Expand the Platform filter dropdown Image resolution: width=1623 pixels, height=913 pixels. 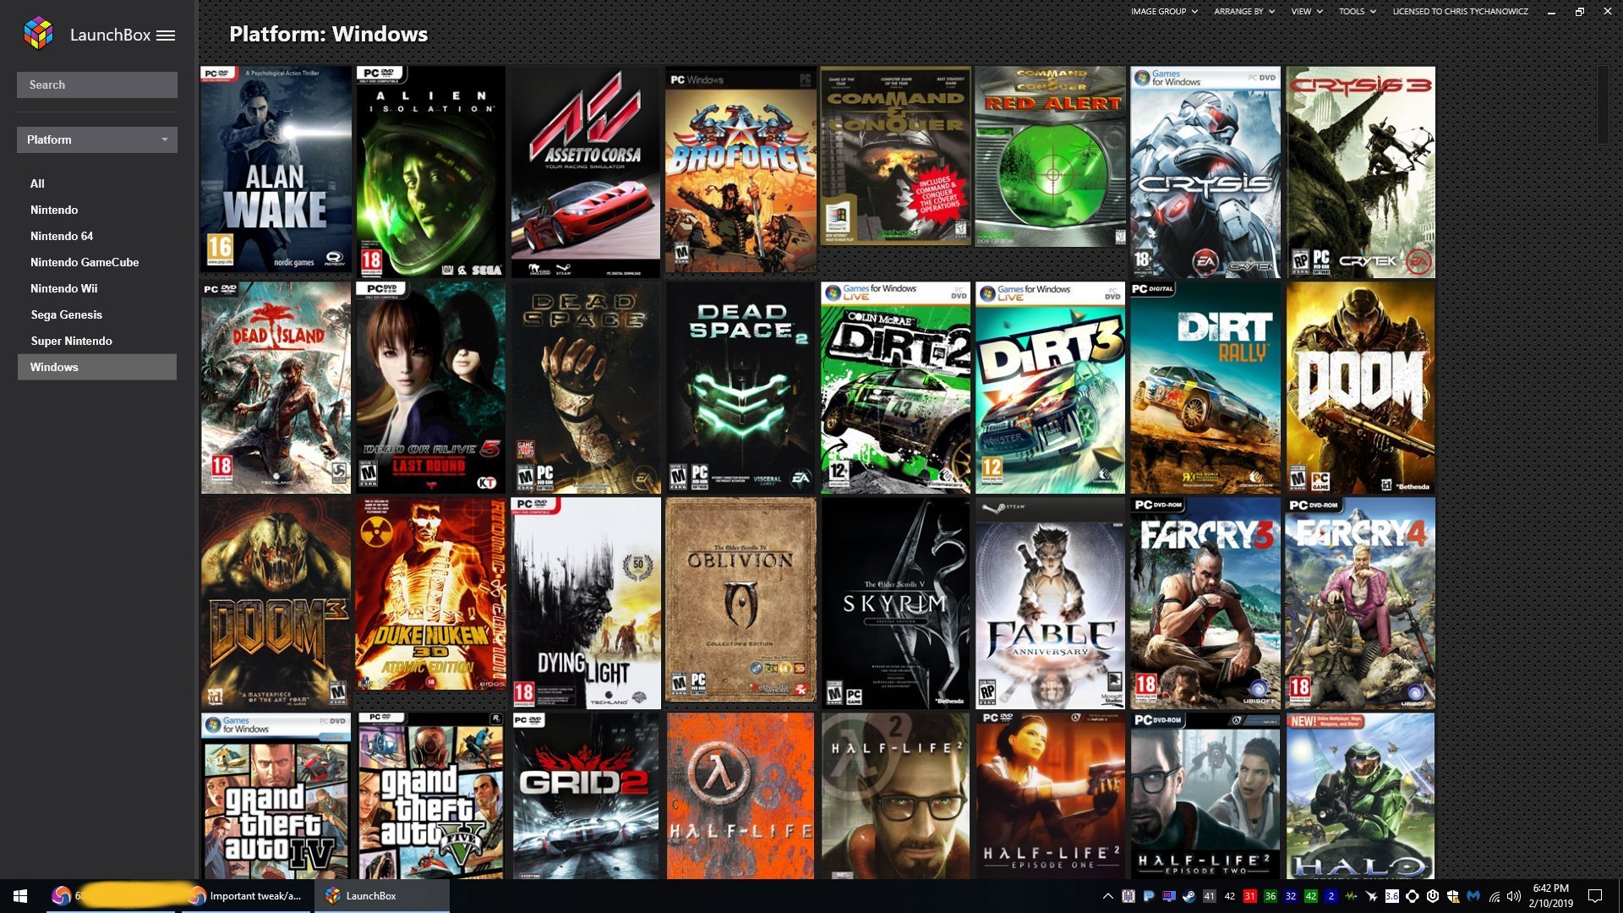[x=97, y=139]
